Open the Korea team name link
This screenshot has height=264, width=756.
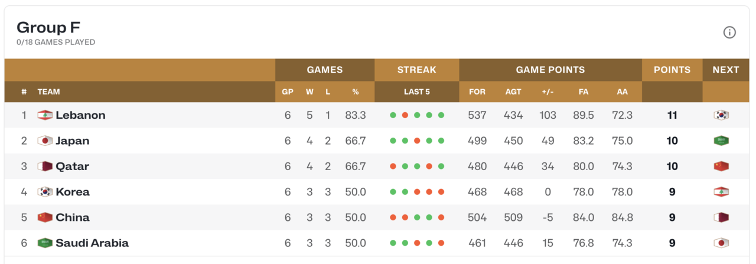73,191
